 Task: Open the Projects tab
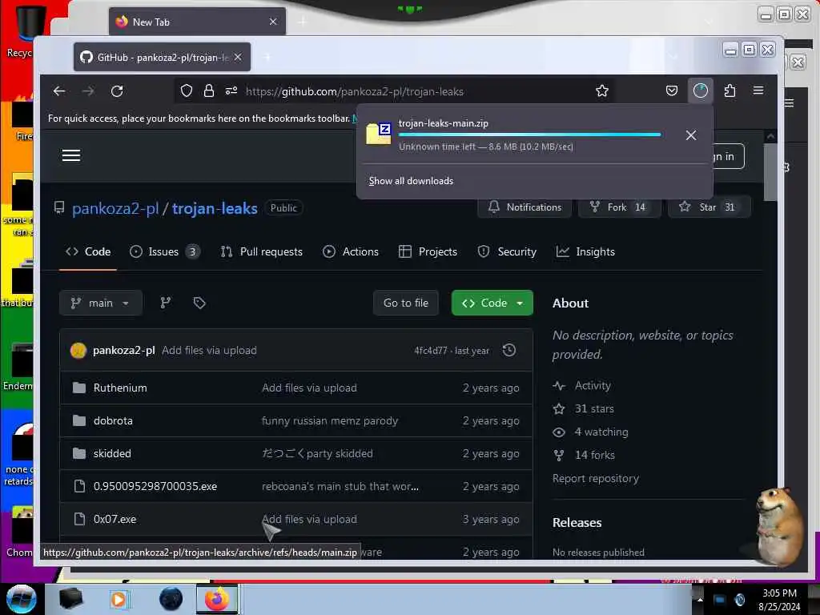pyautogui.click(x=428, y=251)
